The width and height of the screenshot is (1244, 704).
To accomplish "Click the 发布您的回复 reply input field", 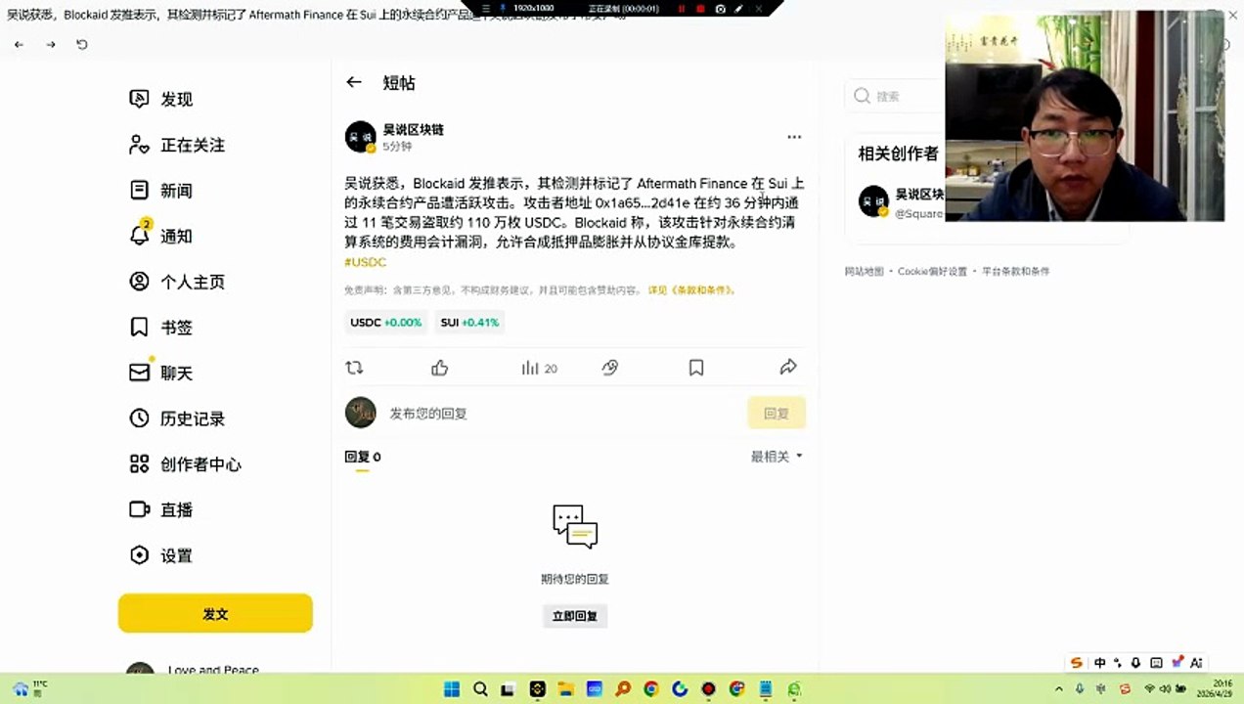I will pyautogui.click(x=562, y=414).
